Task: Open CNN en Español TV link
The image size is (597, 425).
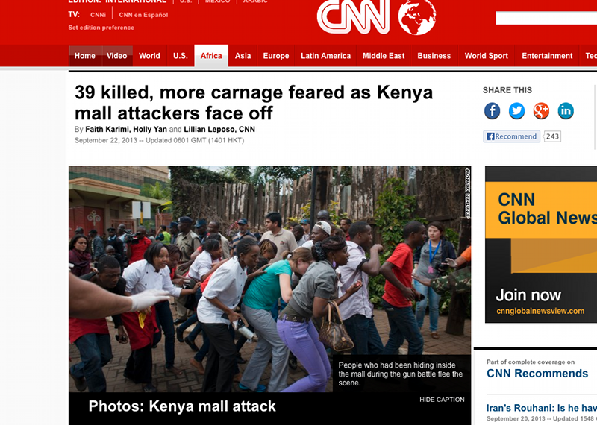Action: 143,15
